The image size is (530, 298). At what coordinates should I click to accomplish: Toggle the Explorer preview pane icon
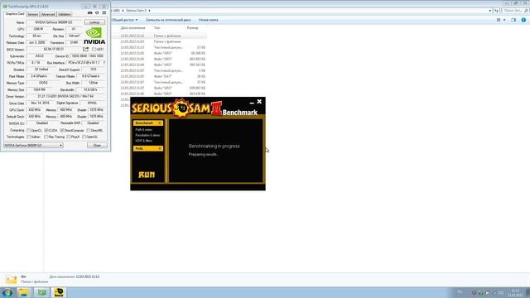513,20
